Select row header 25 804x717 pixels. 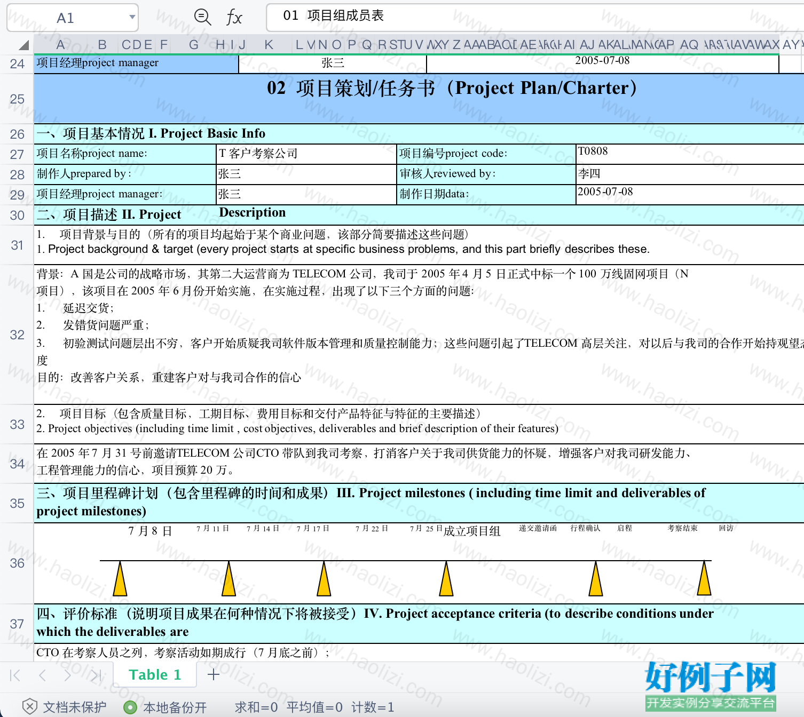[x=17, y=99]
